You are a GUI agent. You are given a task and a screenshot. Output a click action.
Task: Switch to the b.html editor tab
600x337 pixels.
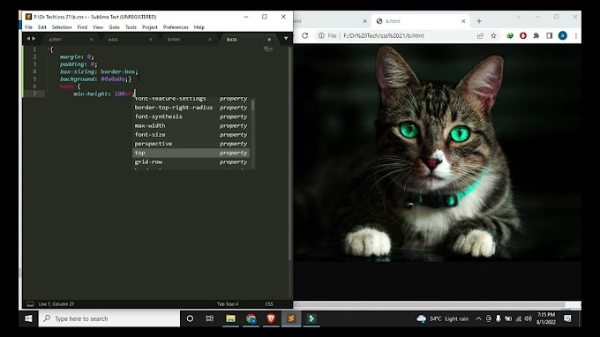(x=174, y=39)
